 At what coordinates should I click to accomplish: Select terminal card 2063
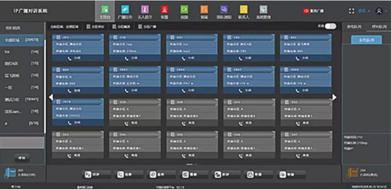[135, 80]
